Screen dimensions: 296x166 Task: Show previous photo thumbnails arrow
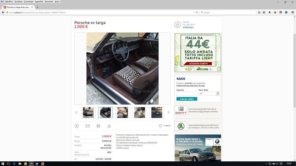coord(76,113)
